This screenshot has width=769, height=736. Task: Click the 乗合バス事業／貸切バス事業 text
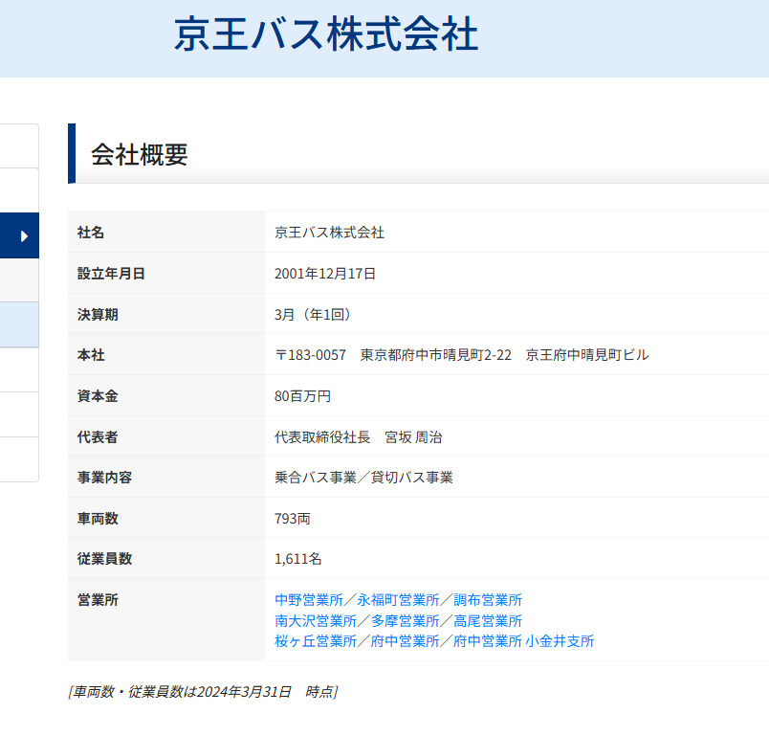click(x=363, y=477)
